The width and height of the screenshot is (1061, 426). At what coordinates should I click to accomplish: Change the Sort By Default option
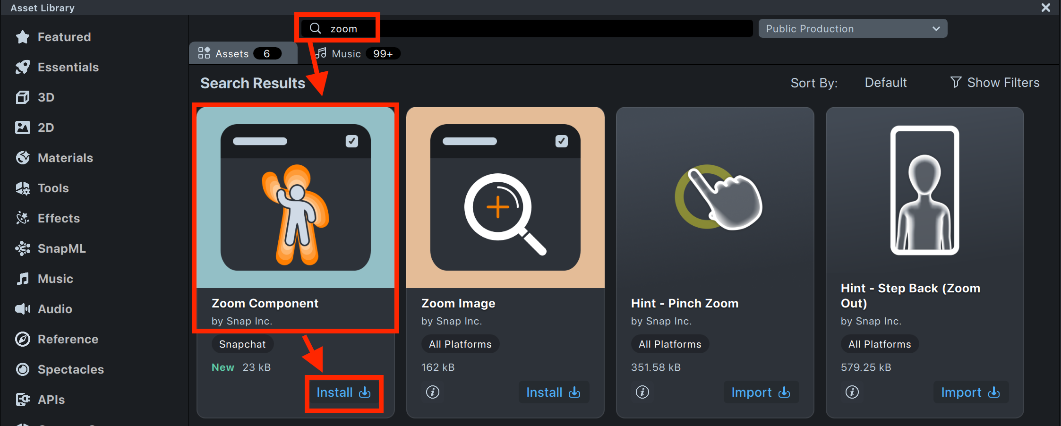(886, 83)
